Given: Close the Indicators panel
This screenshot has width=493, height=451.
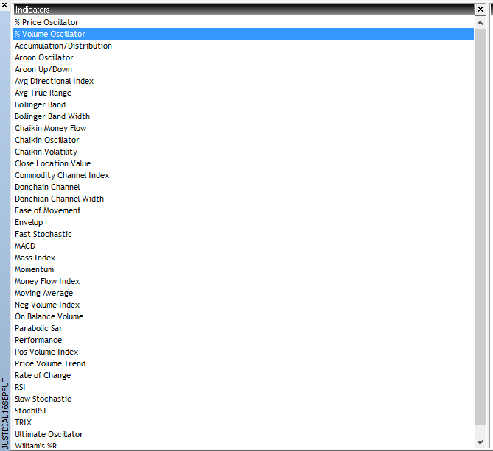Looking at the screenshot, I should point(480,10).
